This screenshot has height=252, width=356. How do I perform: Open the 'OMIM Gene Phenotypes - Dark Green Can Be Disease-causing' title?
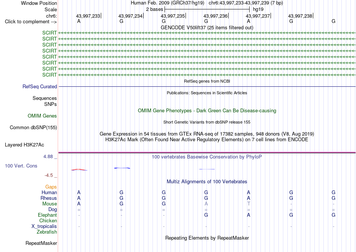207,110
